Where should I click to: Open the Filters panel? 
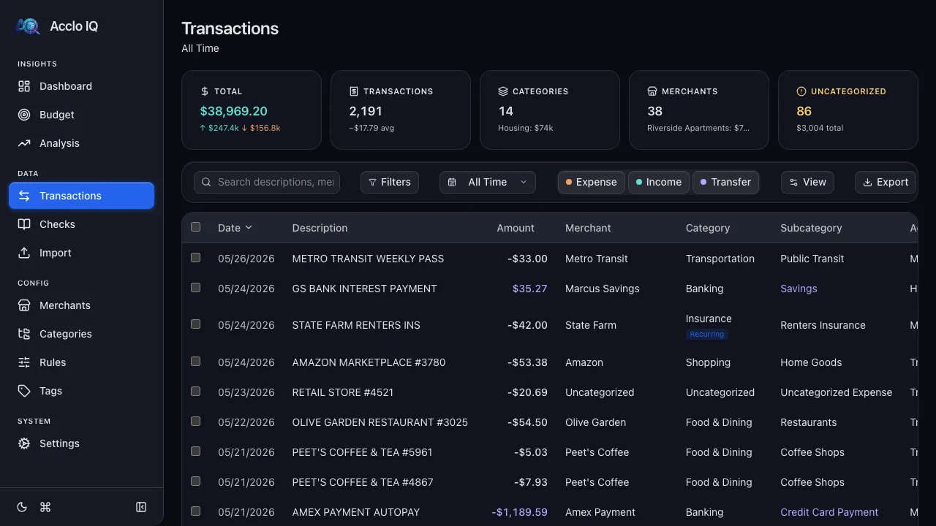pos(390,182)
